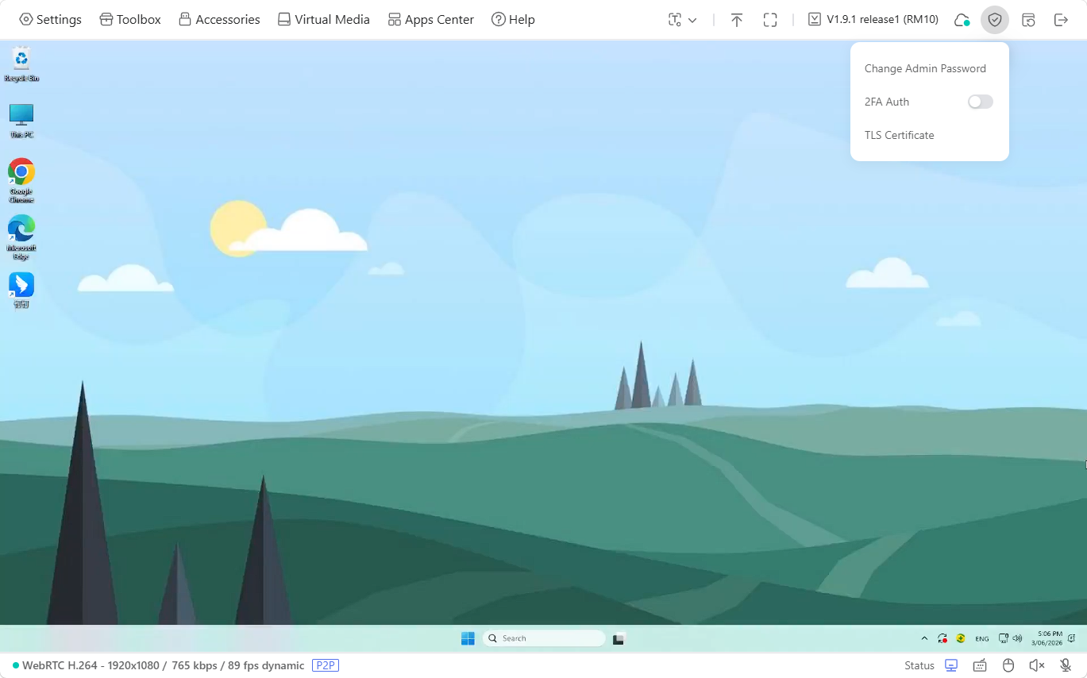Enter fullscreen mode with the fullscreen icon

pos(770,20)
